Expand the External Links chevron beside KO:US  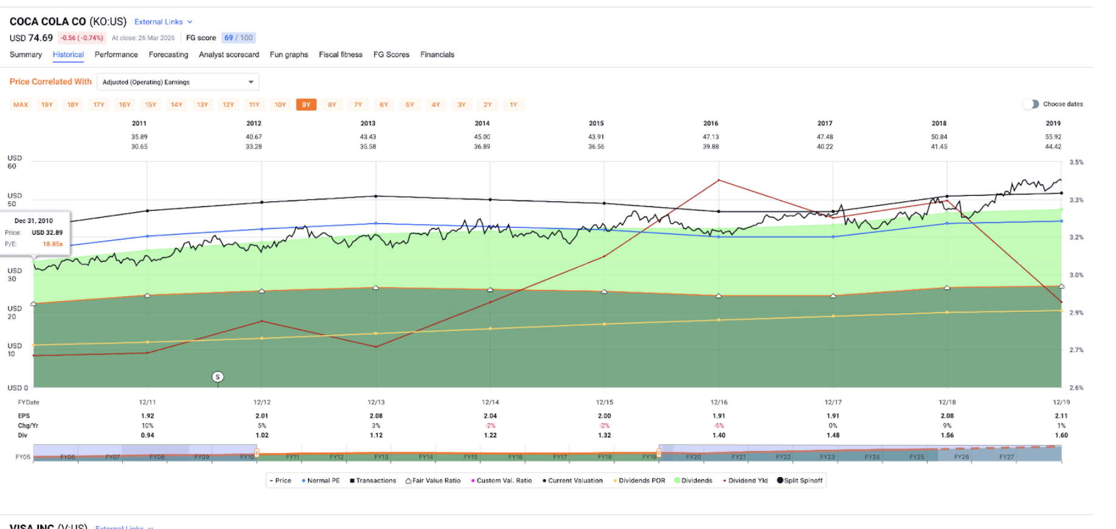[x=190, y=22]
